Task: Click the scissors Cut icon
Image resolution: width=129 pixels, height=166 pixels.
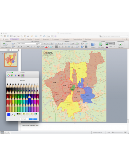Action: click(x=18, y=36)
